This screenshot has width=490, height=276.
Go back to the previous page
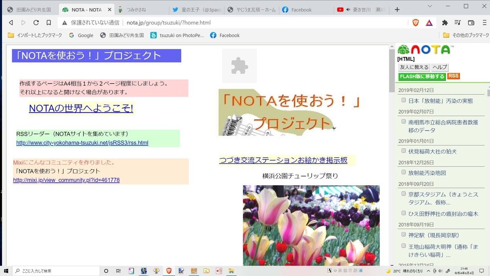click(11, 23)
